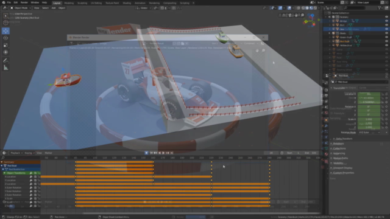Toggle visibility eye for Scenery collection

(x=386, y=17)
